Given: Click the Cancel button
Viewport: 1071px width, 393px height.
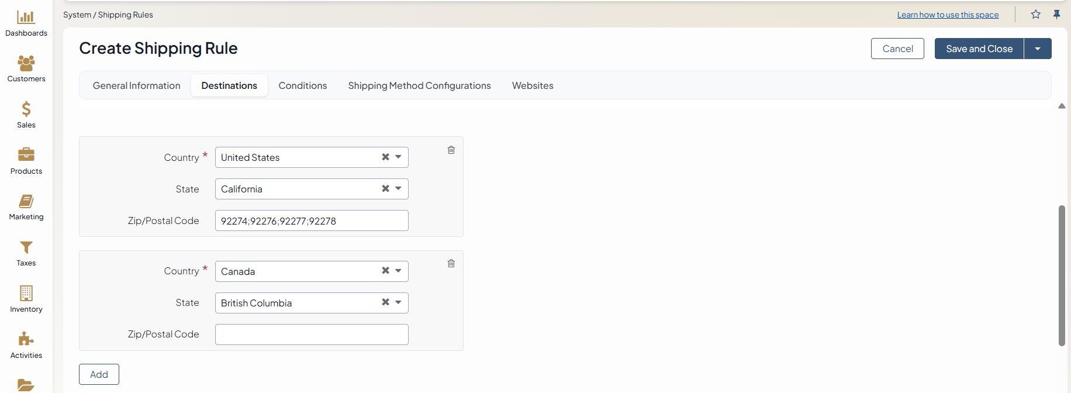Looking at the screenshot, I should click(x=897, y=49).
